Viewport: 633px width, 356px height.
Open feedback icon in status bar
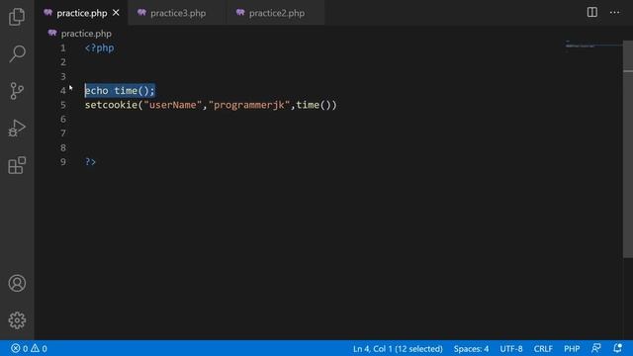[596, 348]
